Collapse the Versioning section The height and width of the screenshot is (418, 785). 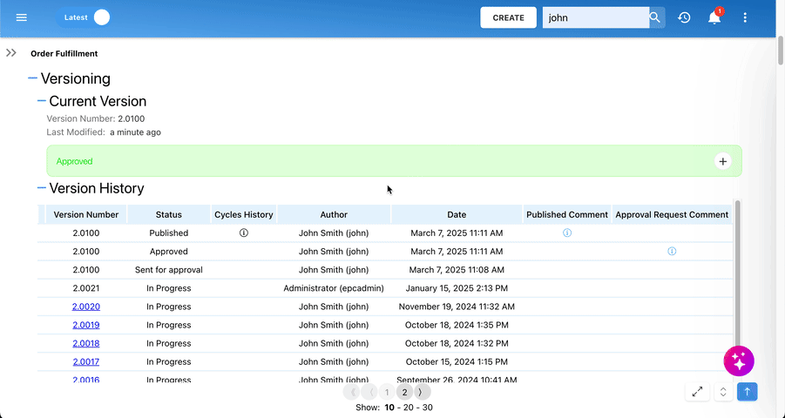pos(32,78)
